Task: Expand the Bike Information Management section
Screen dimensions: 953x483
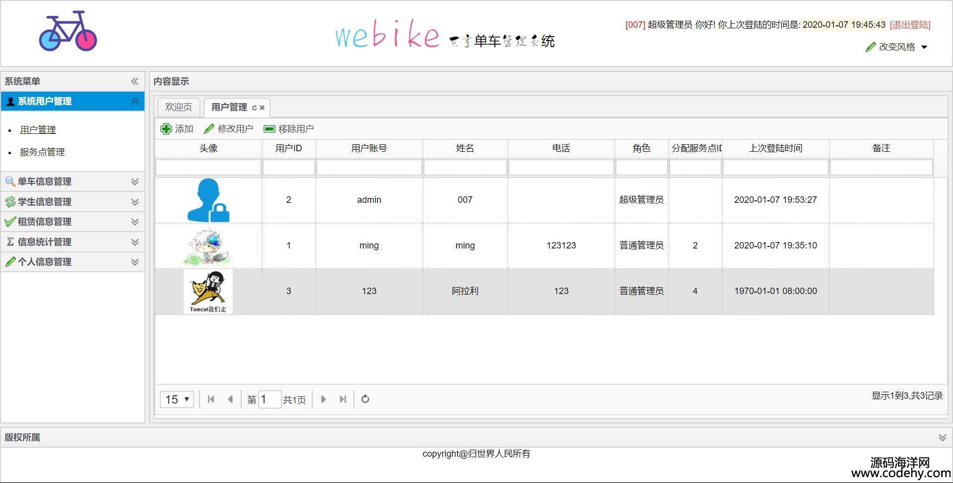Action: pos(135,181)
